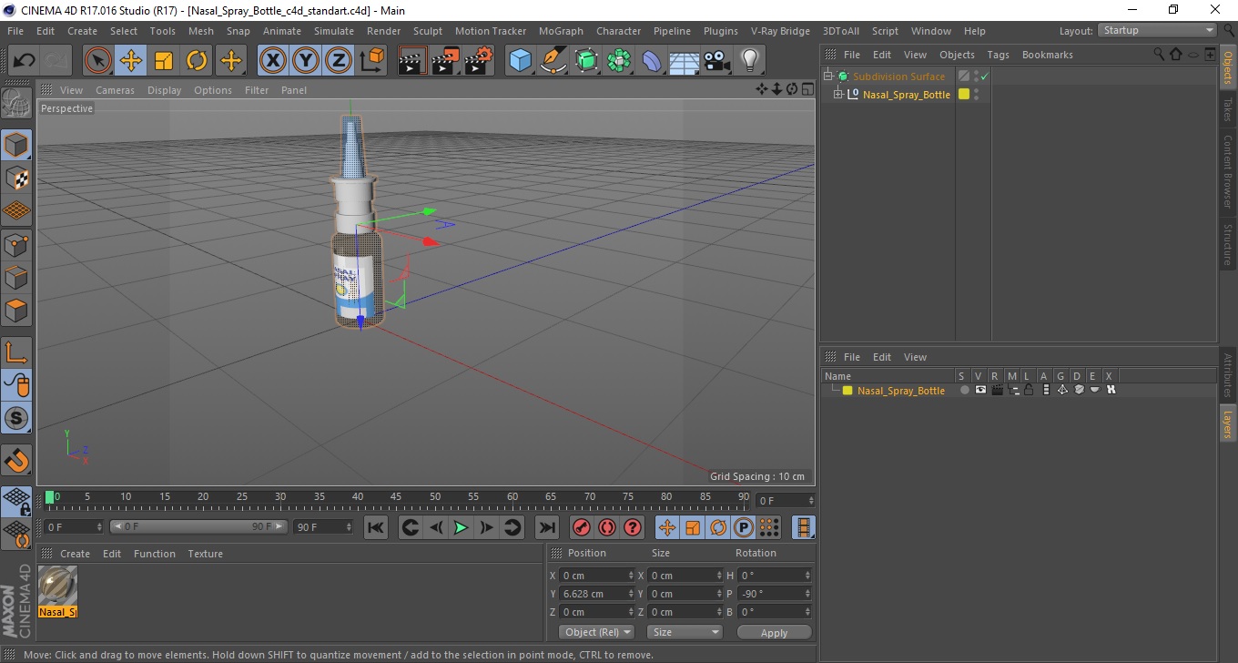Open the spline pen tool
This screenshot has width=1238, height=663.
coord(553,61)
